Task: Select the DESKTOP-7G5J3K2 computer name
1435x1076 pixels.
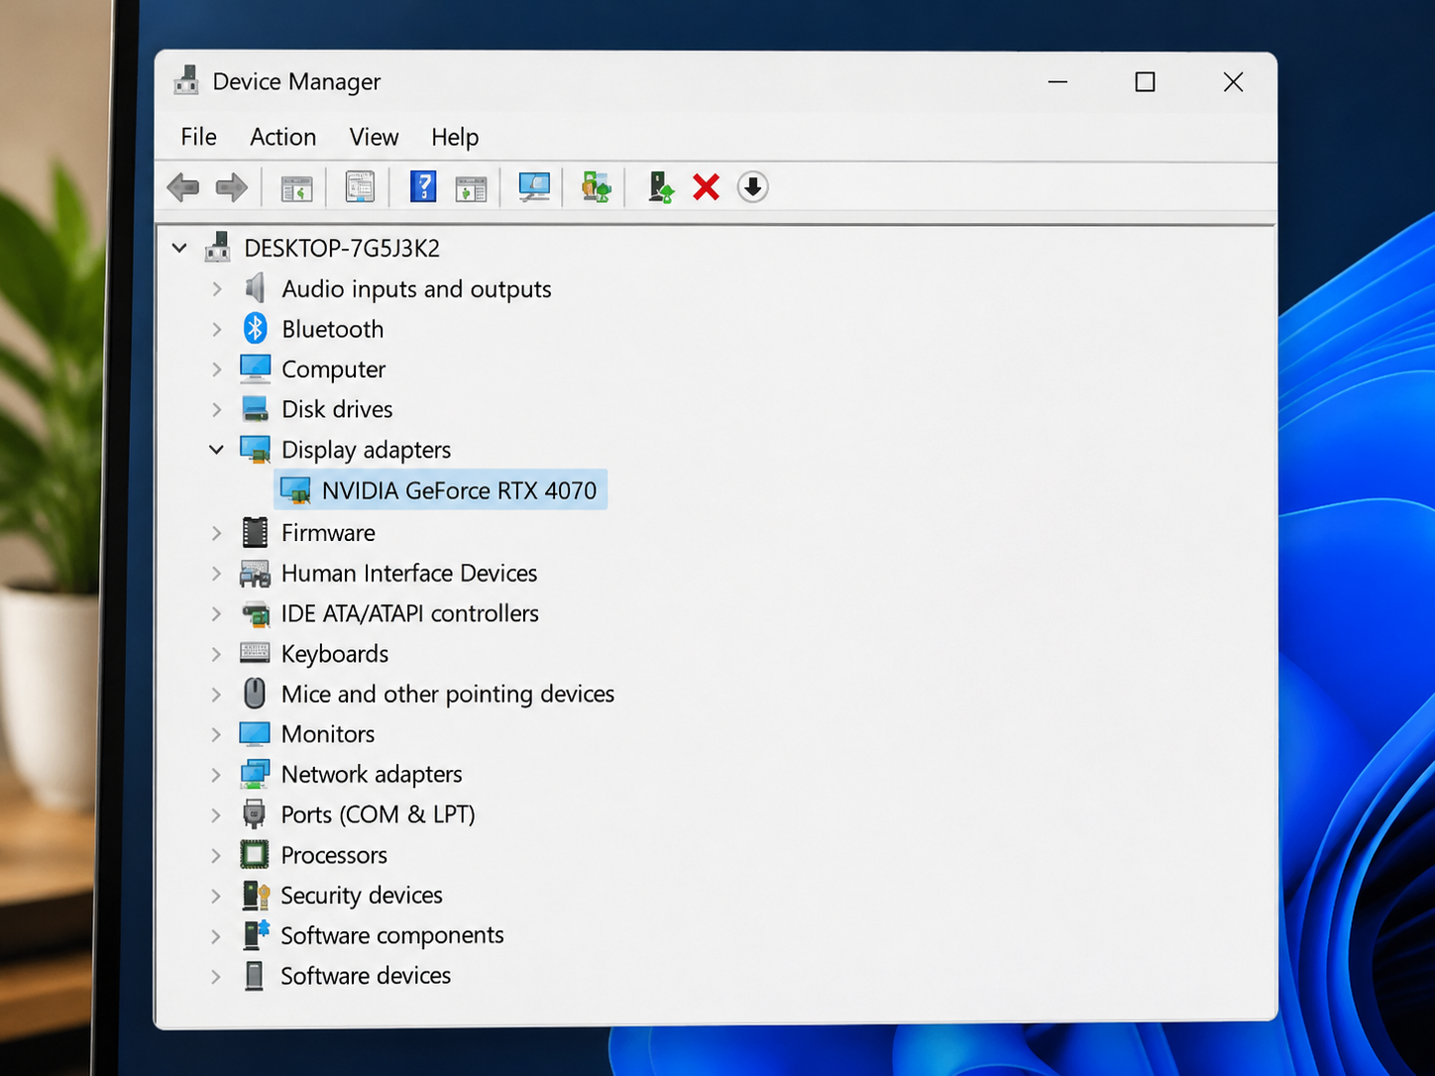Action: click(342, 248)
